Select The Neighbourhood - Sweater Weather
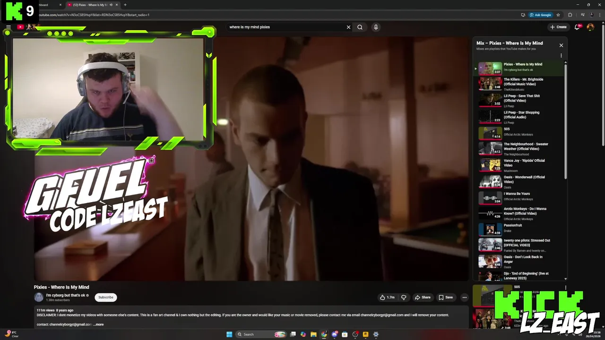Image resolution: width=605 pixels, height=340 pixels. (x=519, y=149)
